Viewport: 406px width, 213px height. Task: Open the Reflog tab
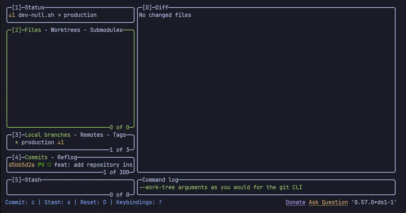point(67,157)
